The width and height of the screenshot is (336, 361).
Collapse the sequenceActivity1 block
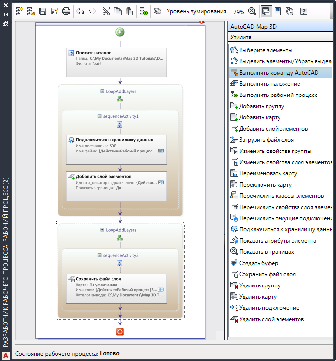(x=100, y=116)
